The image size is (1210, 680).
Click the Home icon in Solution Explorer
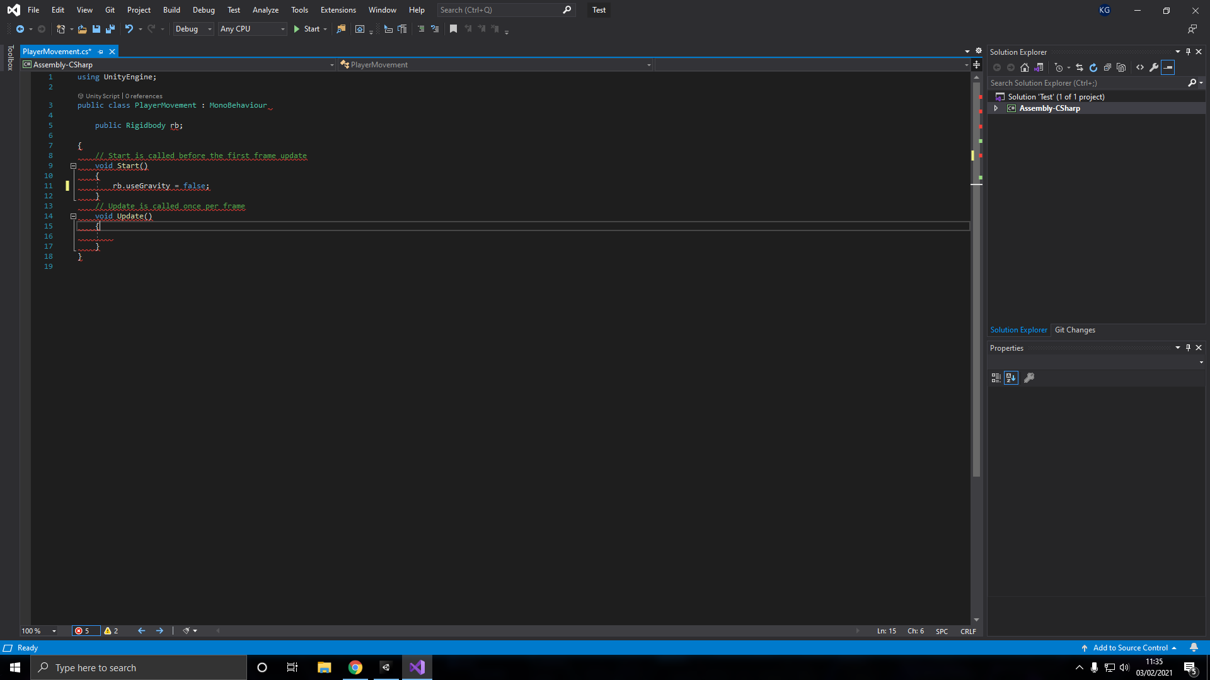pyautogui.click(x=1025, y=67)
